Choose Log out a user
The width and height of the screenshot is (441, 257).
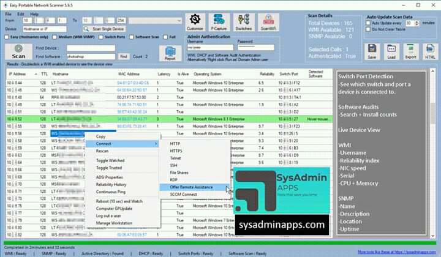123,216
